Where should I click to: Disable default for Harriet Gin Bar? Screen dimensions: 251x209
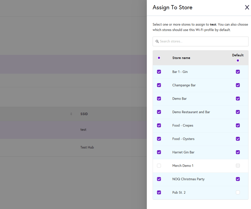(238, 152)
